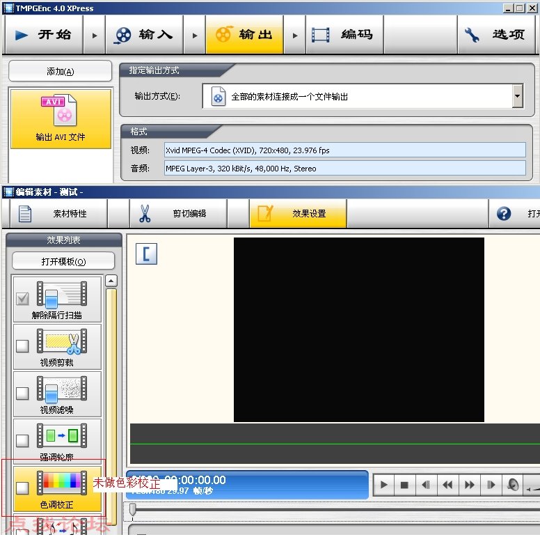
Task: Click the blue question mark help icon
Action: (x=504, y=214)
